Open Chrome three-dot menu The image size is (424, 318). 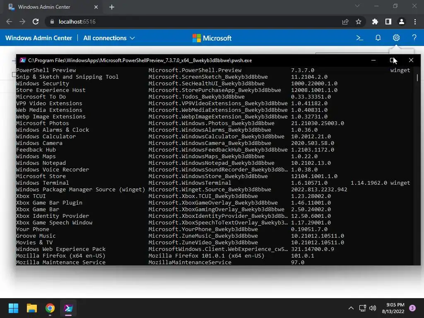click(415, 22)
